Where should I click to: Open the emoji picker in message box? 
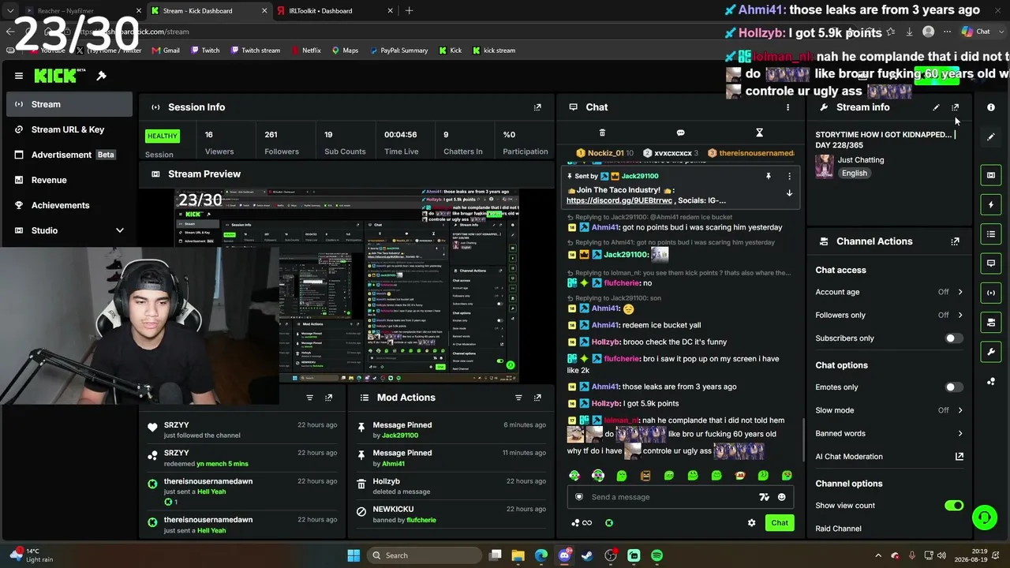782,497
